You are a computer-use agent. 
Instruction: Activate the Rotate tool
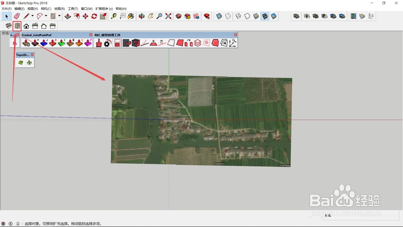(94, 16)
